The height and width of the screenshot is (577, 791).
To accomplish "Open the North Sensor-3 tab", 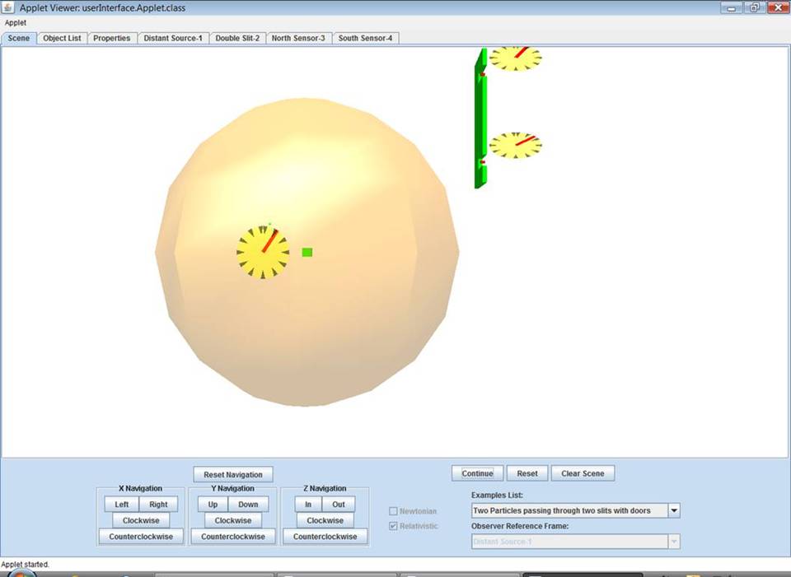I will 298,38.
